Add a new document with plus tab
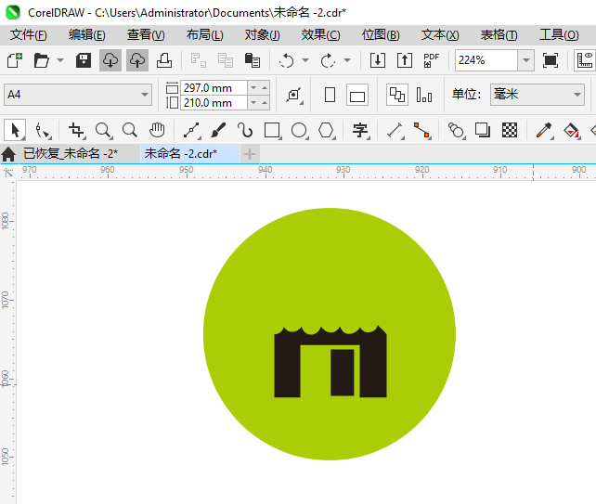Screen dimensions: 596x504 250,154
